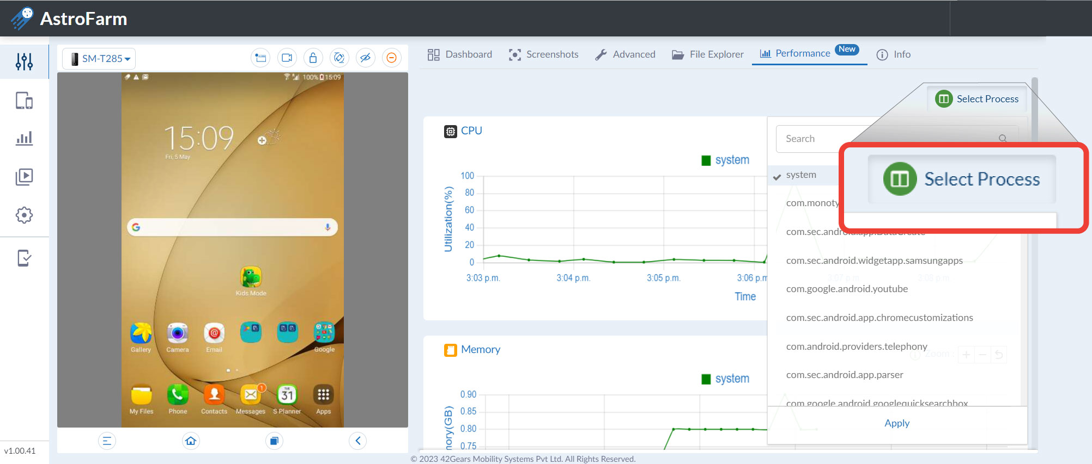Viewport: 1092px width, 464px height.
Task: Open Contacts on device screen
Action: [214, 399]
